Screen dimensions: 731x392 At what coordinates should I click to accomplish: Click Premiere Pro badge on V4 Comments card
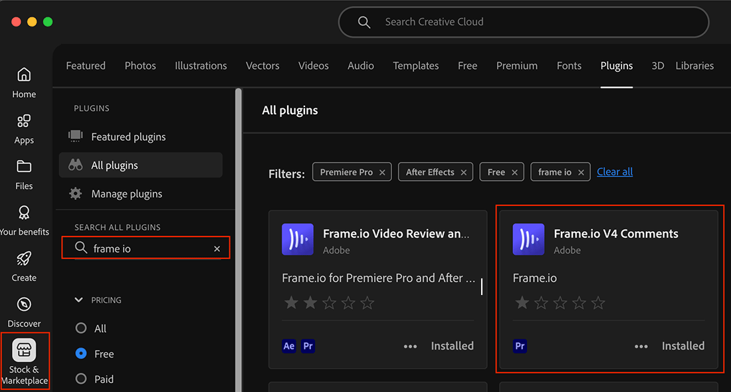pyautogui.click(x=520, y=346)
